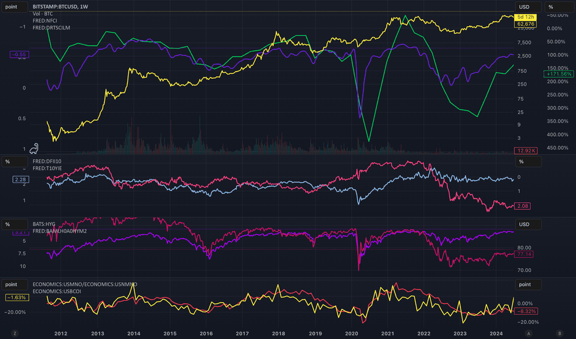The width and height of the screenshot is (576, 339).
Task: Open the point scale box beside ECONOMICS:USMNO legend
Action: [14, 284]
